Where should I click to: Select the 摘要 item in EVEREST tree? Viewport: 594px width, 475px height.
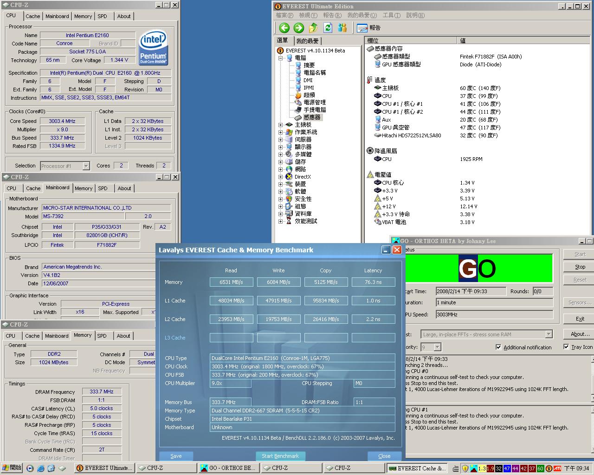[x=309, y=65]
